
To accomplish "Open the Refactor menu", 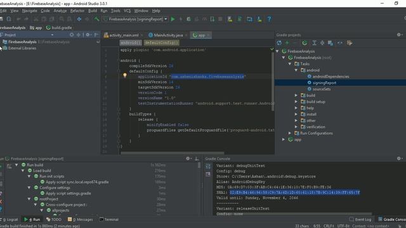I will tap(77, 11).
